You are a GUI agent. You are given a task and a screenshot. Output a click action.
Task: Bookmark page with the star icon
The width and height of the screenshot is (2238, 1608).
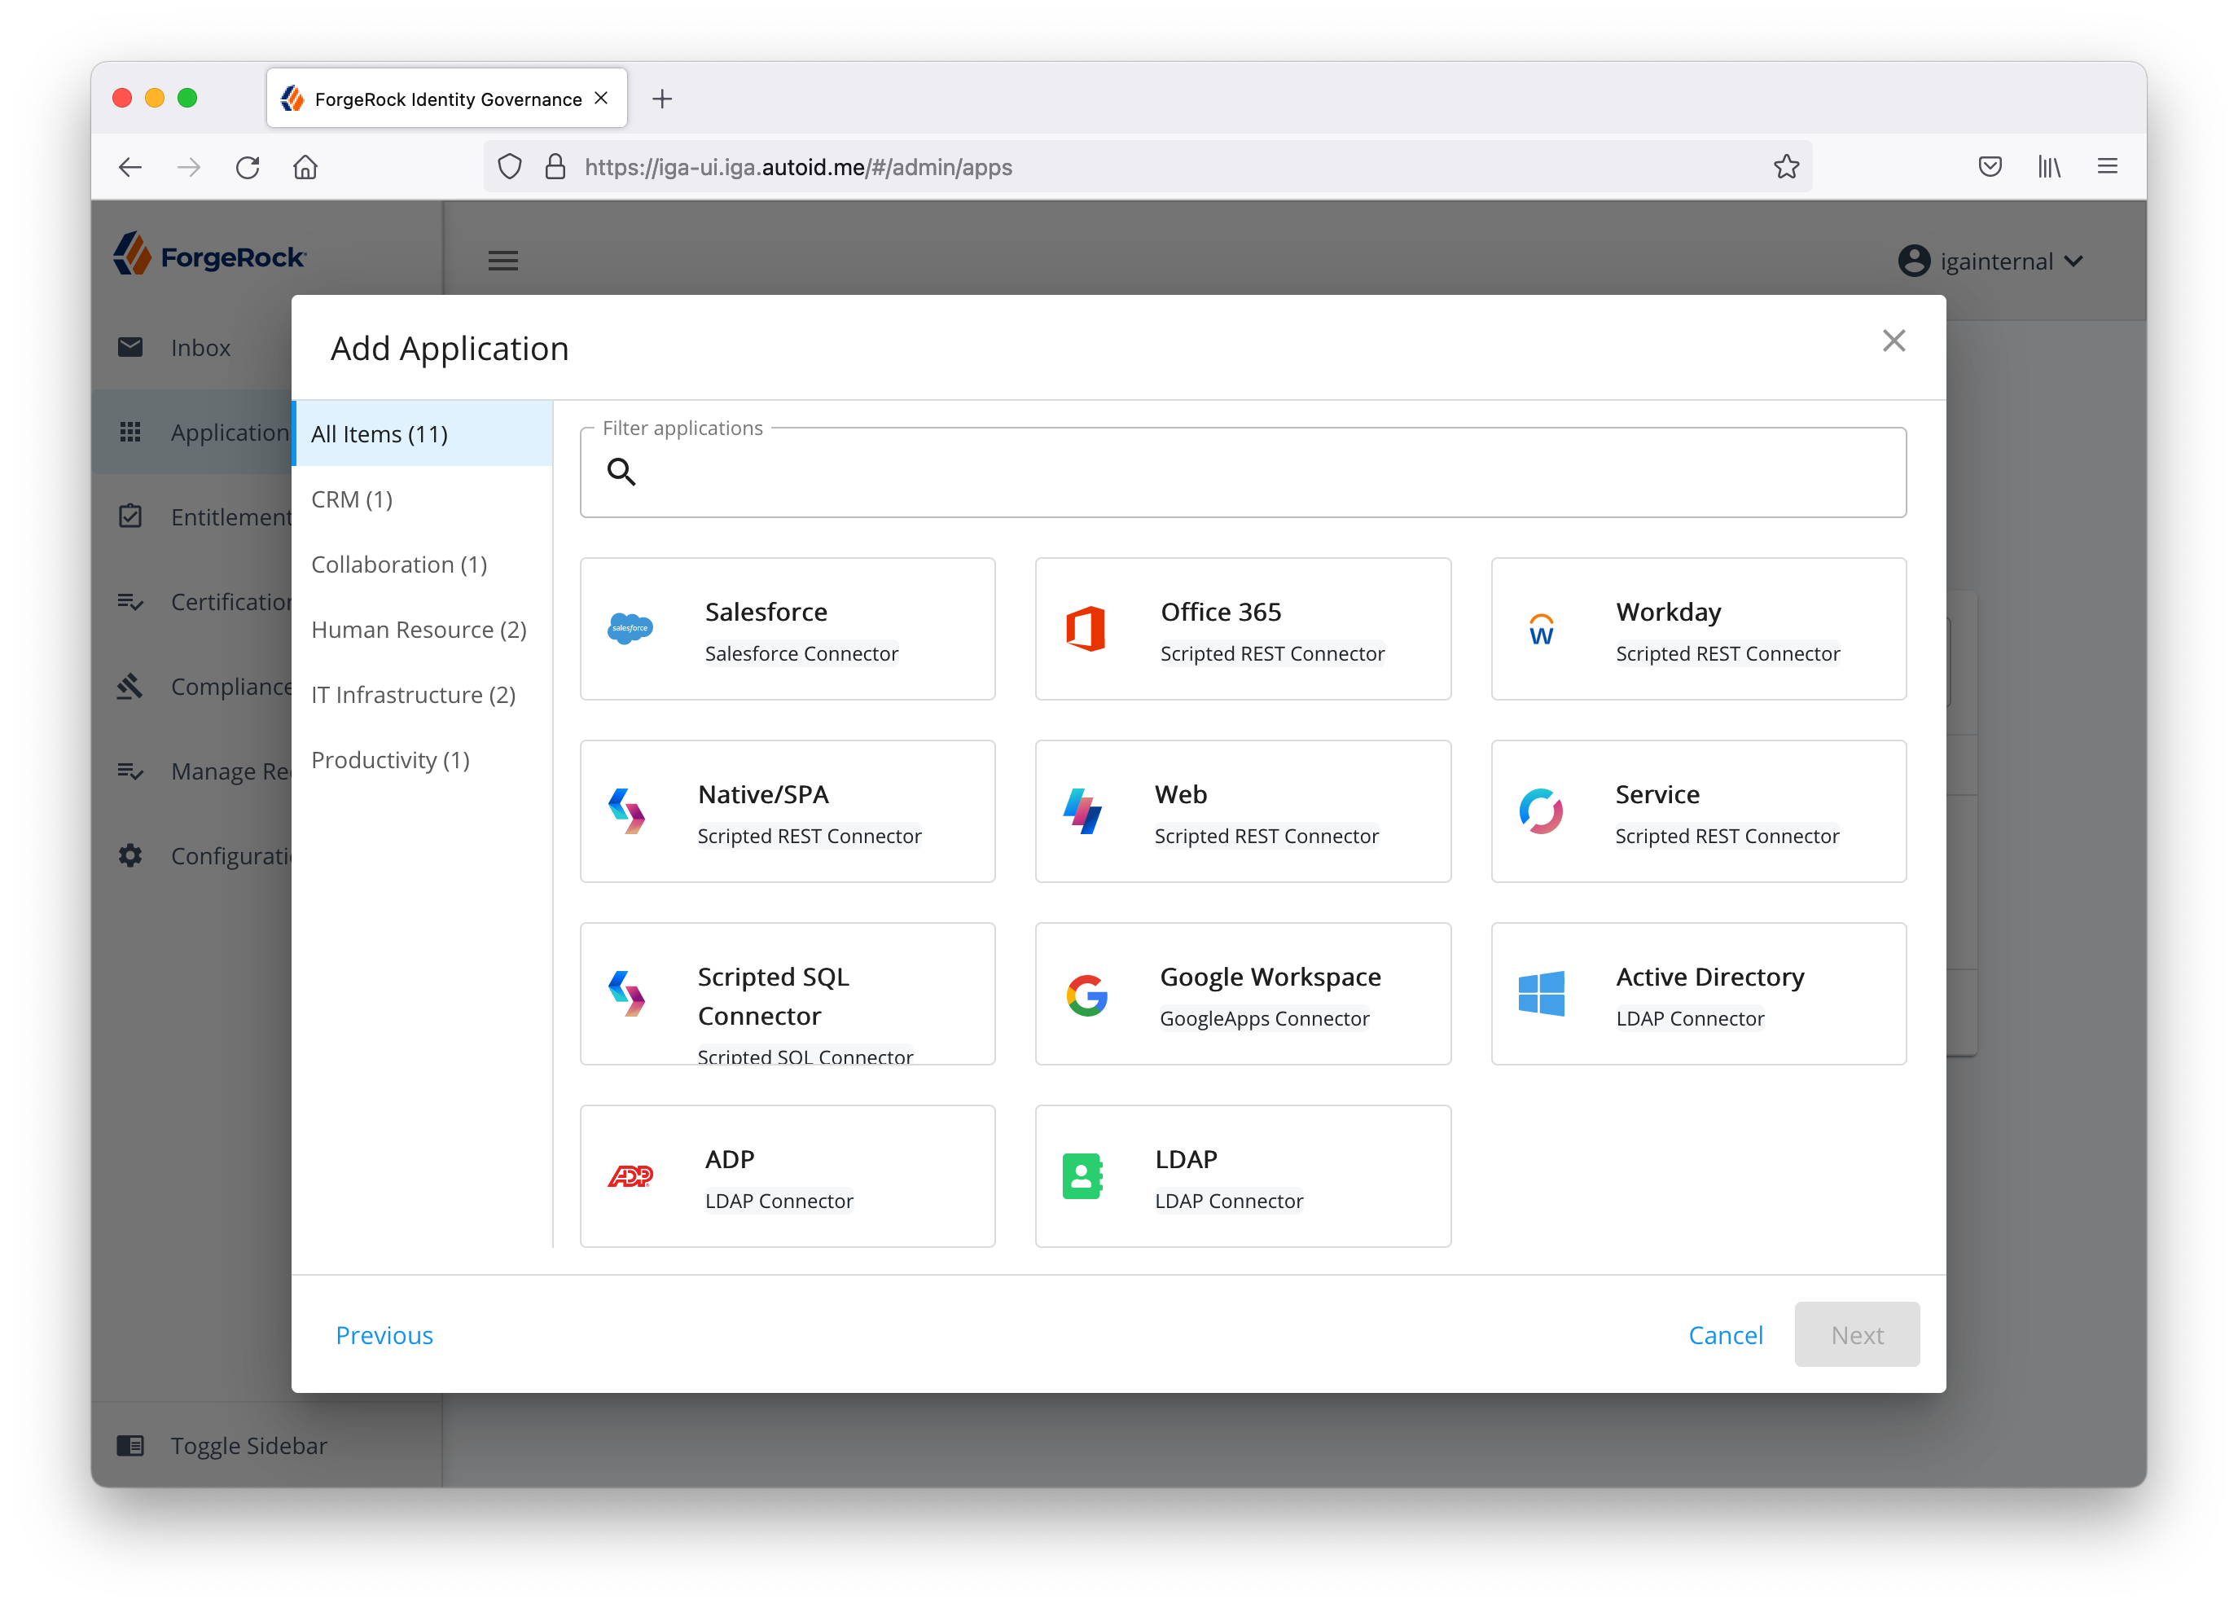(1785, 167)
